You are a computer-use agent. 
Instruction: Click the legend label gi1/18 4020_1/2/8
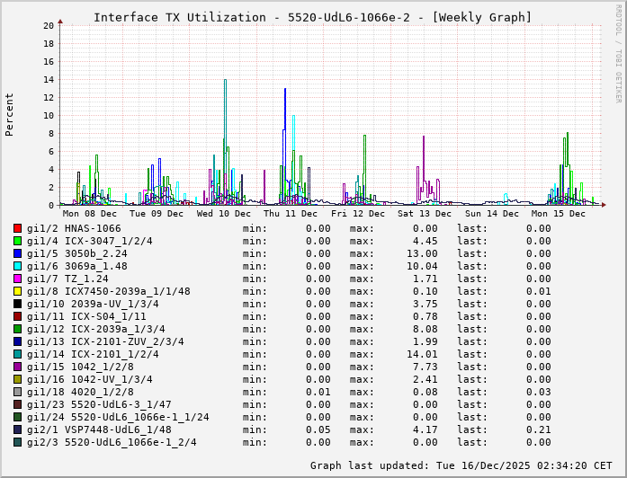pyautogui.click(x=80, y=392)
